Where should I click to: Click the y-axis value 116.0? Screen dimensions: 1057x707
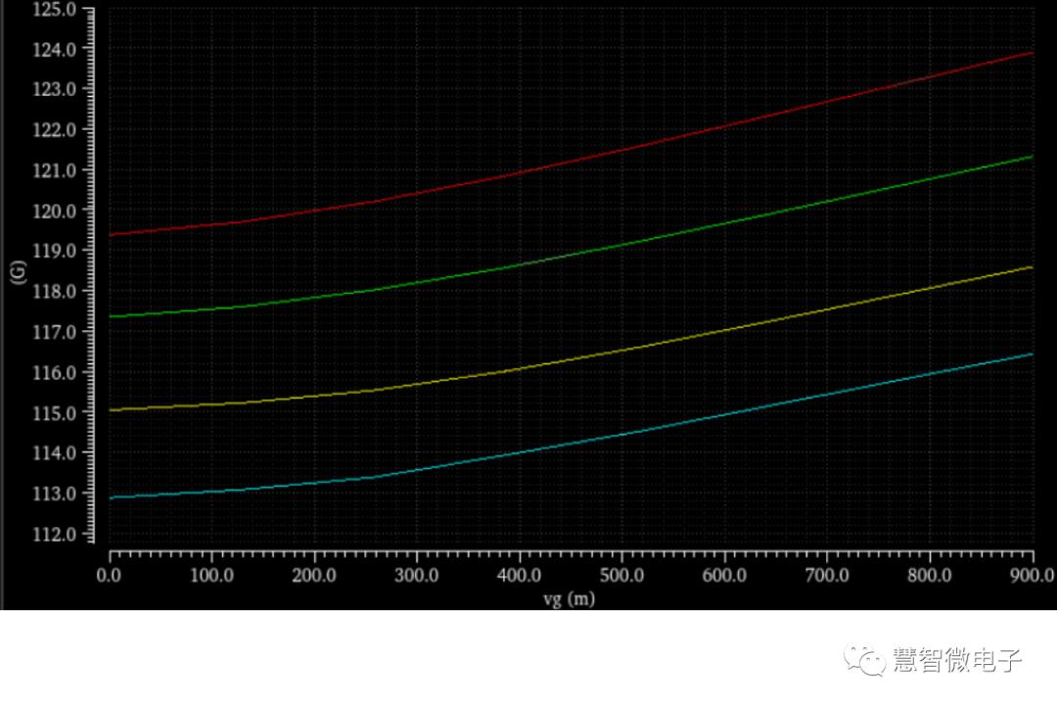[x=55, y=372]
